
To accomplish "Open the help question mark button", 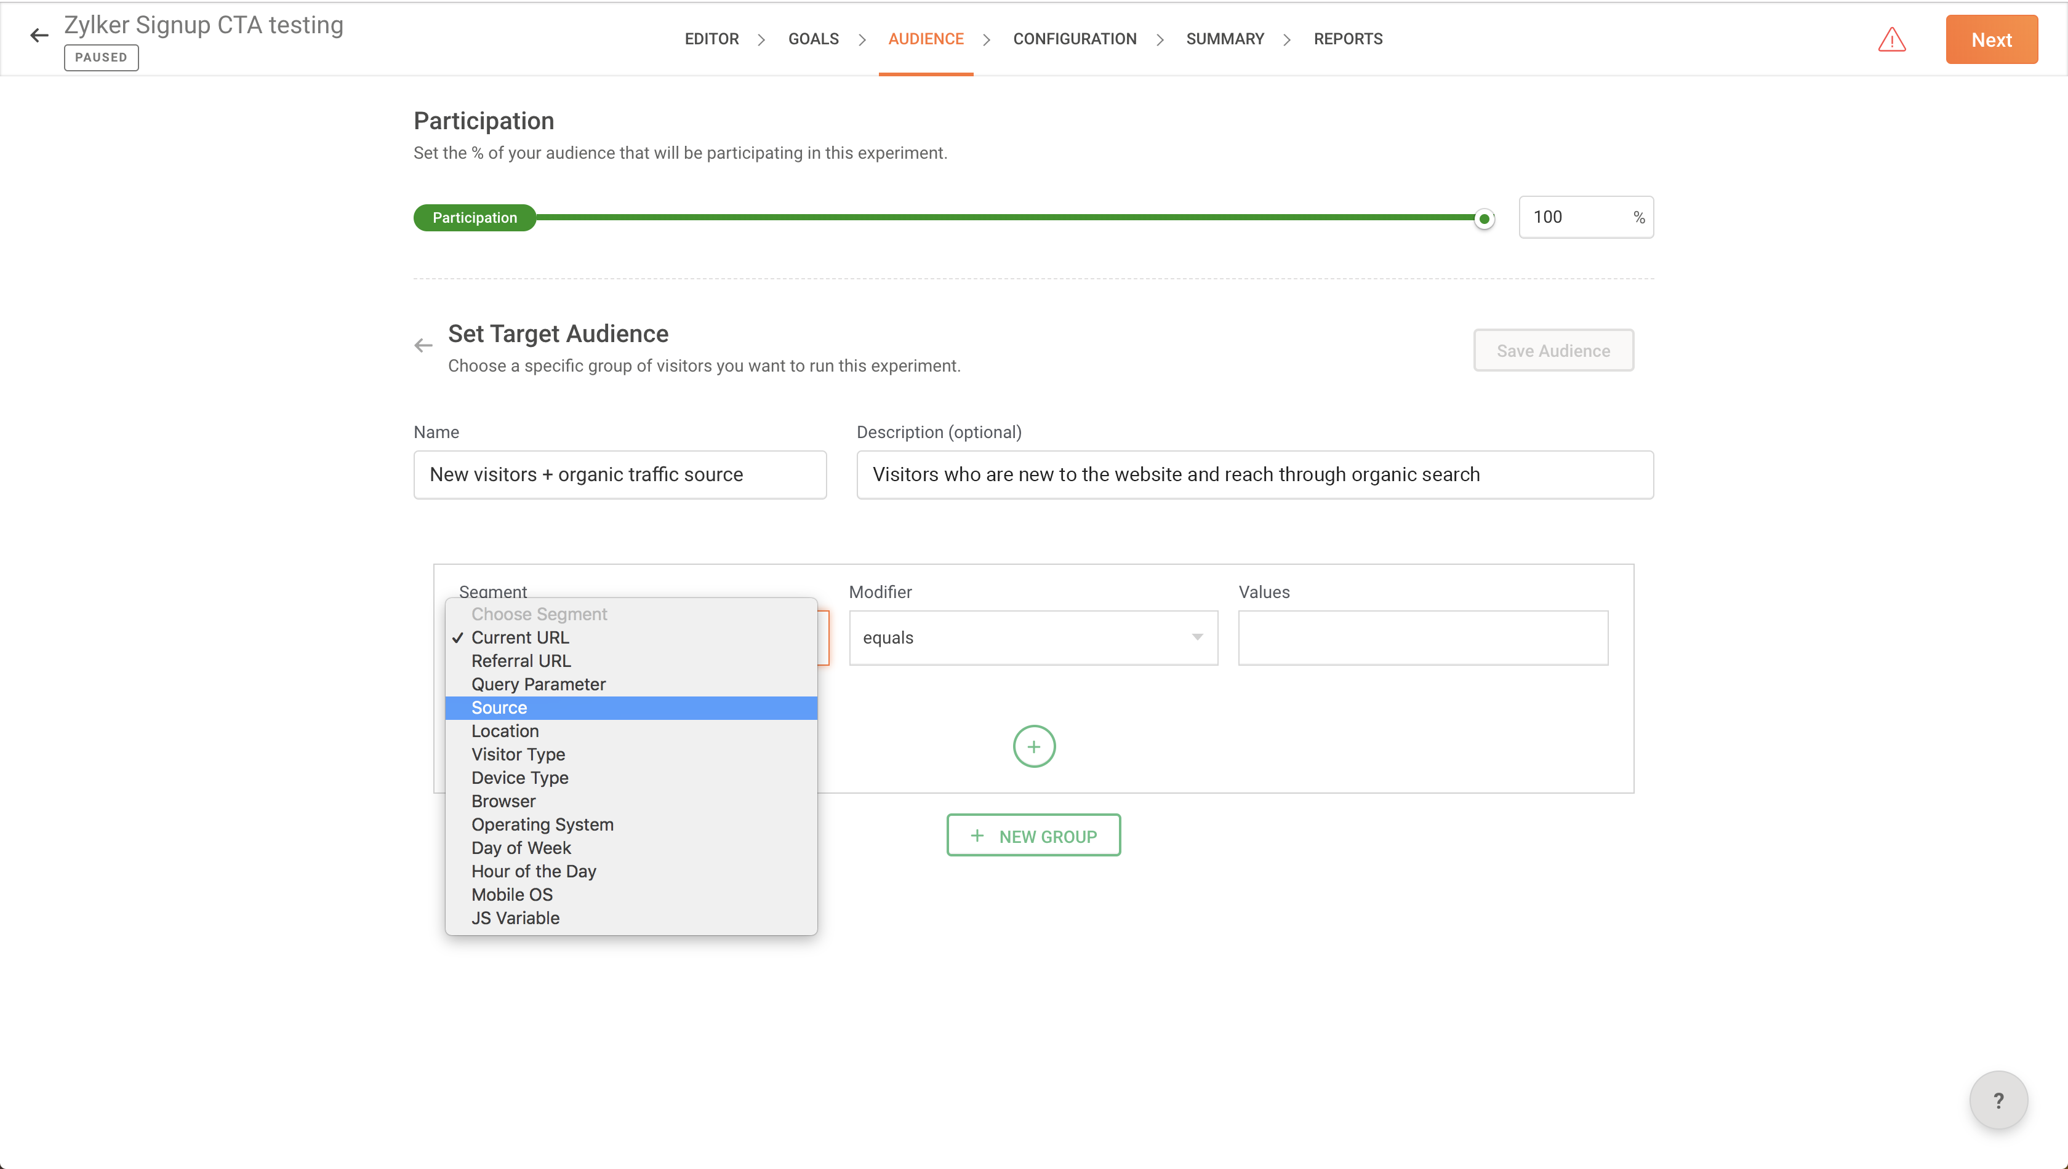I will coord(1998,1100).
